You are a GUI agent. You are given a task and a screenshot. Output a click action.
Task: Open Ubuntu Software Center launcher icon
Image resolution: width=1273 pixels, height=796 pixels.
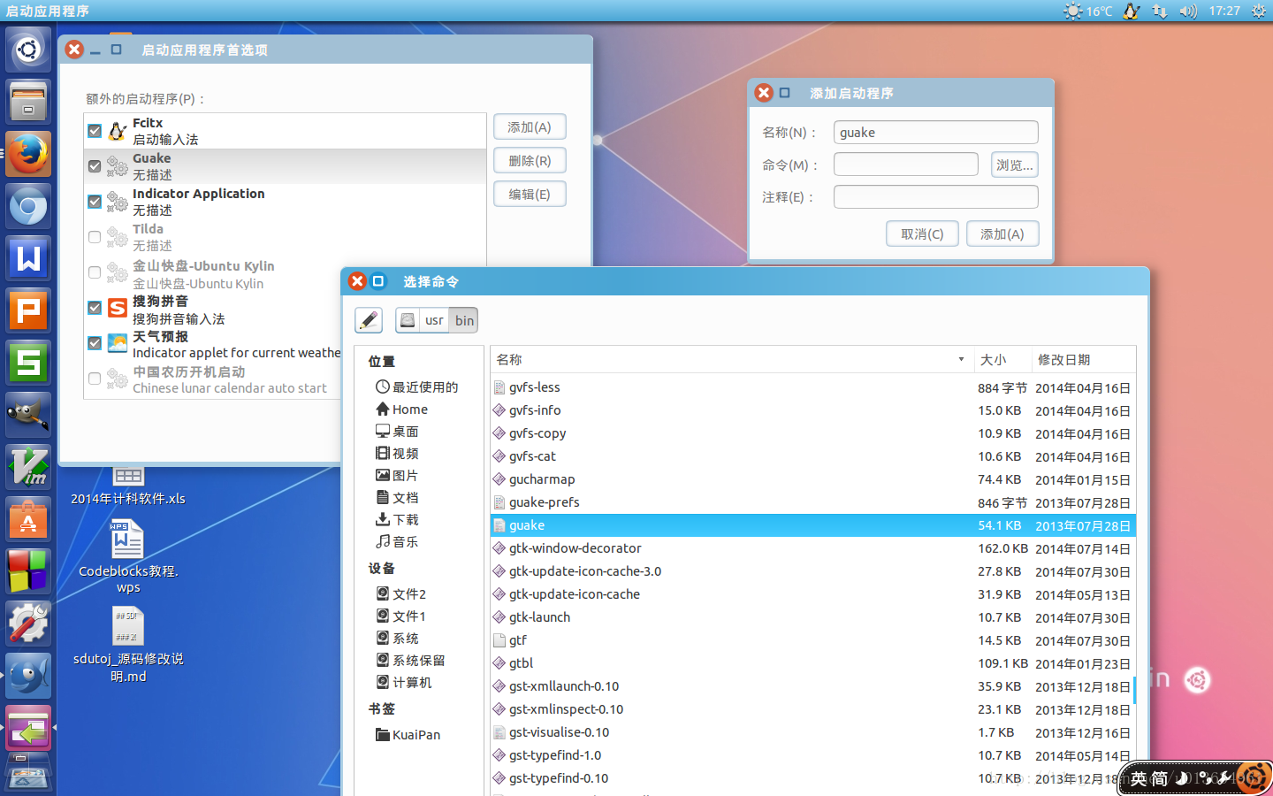pyautogui.click(x=28, y=519)
